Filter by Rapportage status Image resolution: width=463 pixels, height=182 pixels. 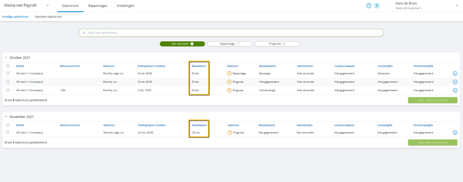click(x=230, y=44)
